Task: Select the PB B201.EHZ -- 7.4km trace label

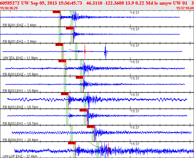Action: tap(19, 25)
